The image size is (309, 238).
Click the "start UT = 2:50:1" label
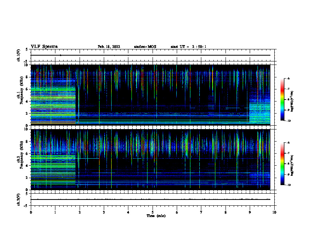[x=188, y=47]
